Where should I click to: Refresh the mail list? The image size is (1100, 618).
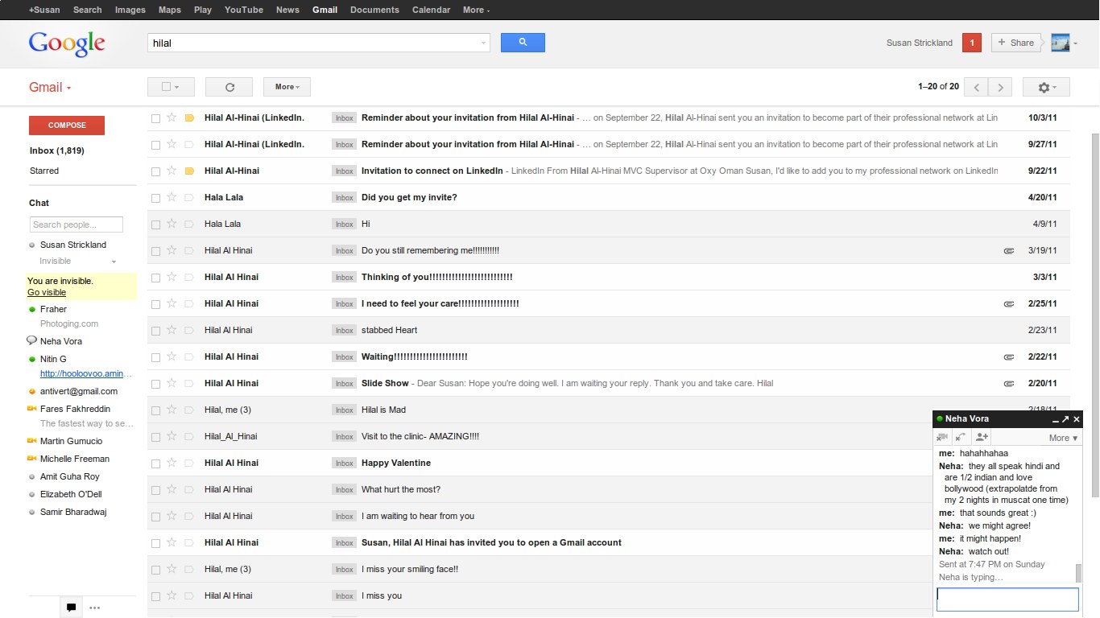(x=229, y=87)
